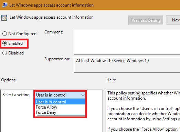
Task: Click the 'Select a setting:' label
Action: pos(17,95)
